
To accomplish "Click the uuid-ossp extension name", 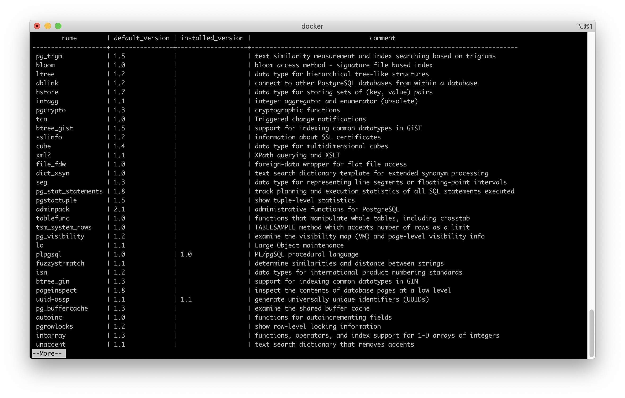I will click(x=53, y=299).
